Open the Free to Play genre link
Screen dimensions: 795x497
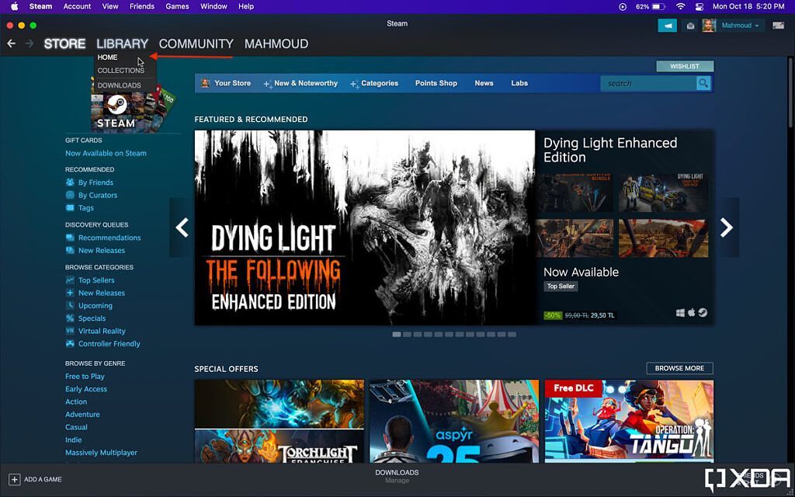pos(85,377)
